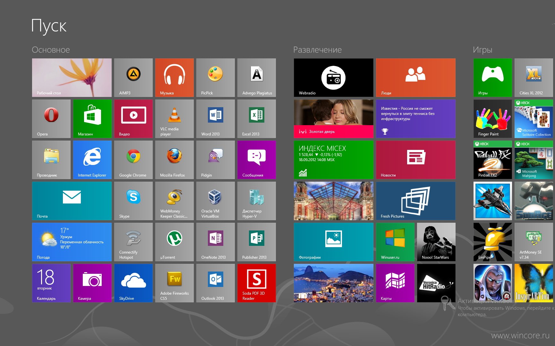Open the jet fighter game tile

click(493, 201)
